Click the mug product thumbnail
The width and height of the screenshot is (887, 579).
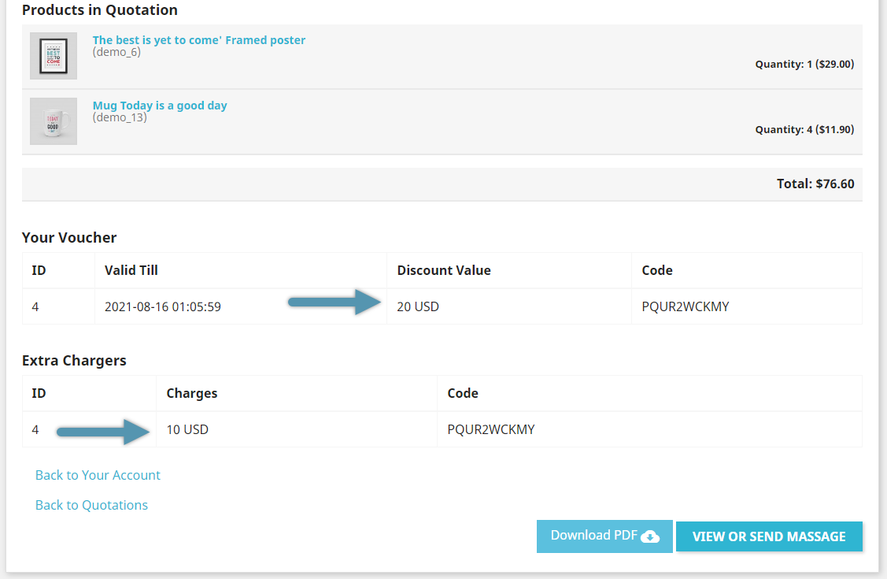[x=53, y=121]
